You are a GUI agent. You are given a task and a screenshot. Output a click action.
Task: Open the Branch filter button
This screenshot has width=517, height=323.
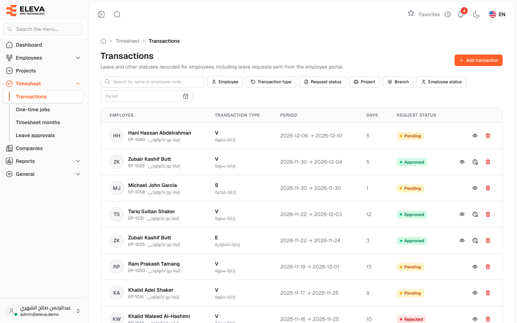pos(398,82)
